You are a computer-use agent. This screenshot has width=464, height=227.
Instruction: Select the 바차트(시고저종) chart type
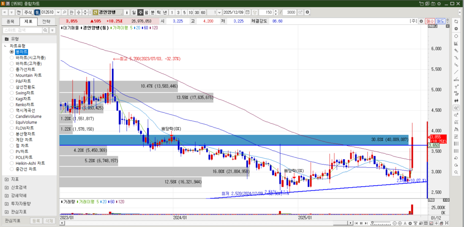tap(30, 58)
